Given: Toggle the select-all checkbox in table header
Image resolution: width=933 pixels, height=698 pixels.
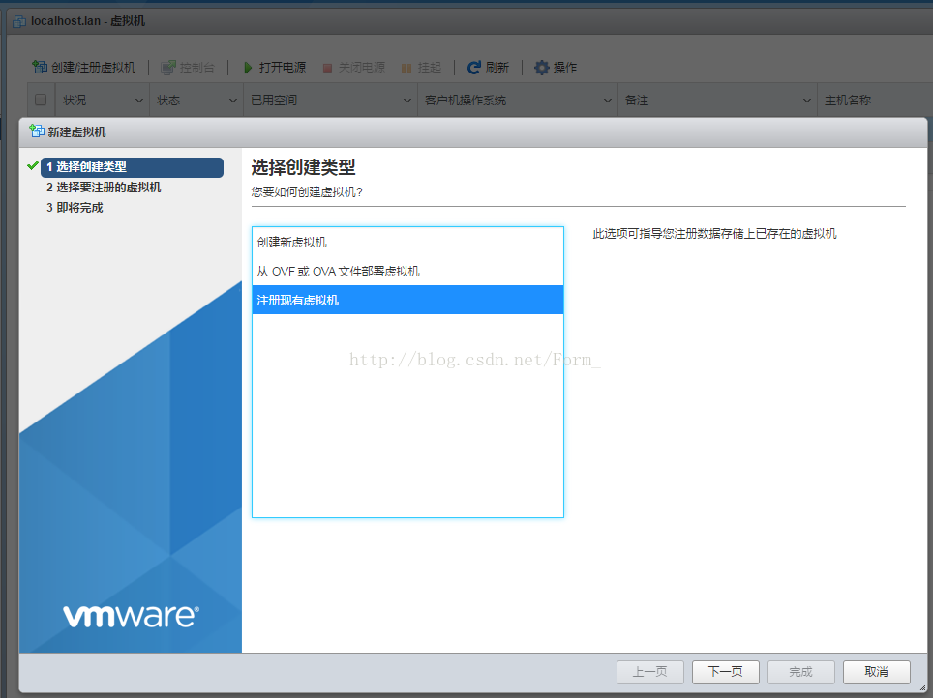Looking at the screenshot, I should click(41, 100).
